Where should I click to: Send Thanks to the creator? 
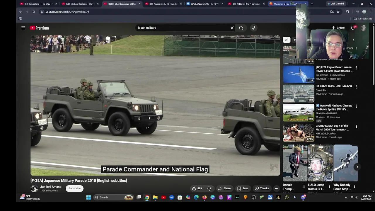coord(262,188)
